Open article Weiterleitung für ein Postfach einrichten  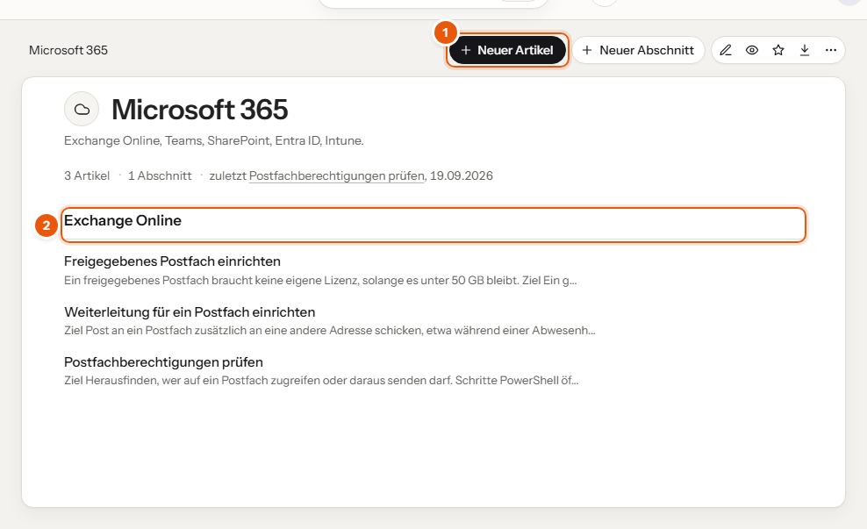[190, 311]
